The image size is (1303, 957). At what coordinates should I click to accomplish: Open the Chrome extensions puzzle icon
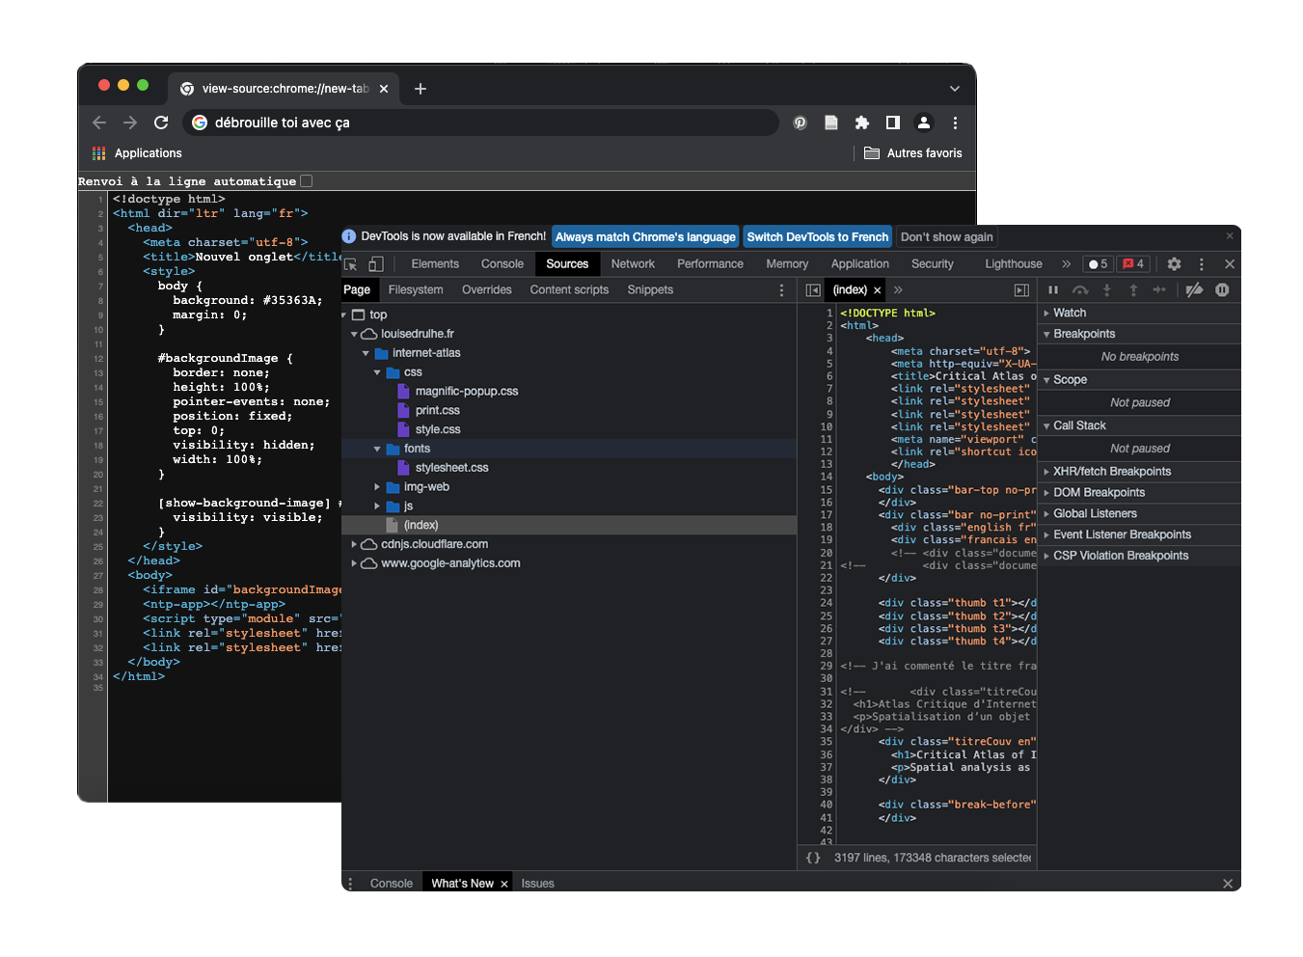[x=862, y=123]
